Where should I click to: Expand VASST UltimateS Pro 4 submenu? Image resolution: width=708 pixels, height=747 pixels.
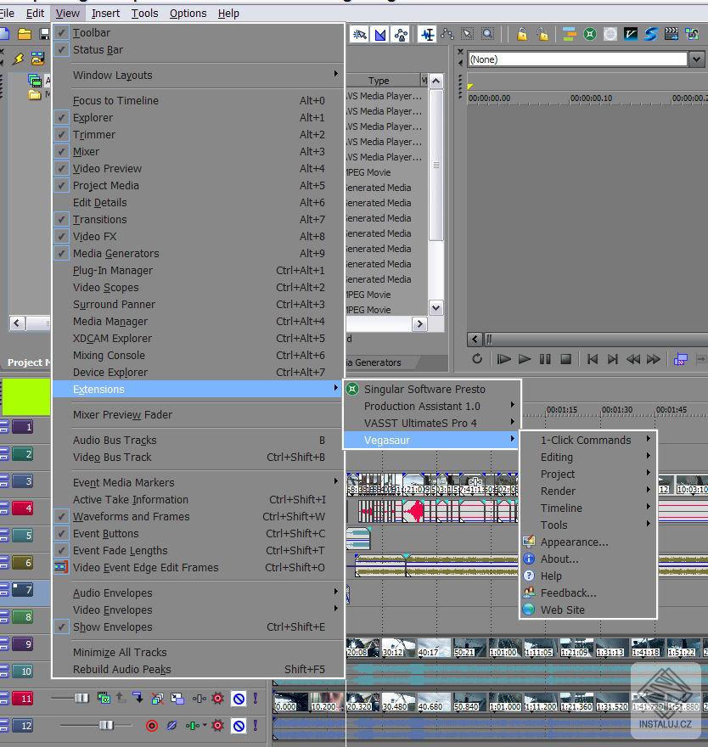pyautogui.click(x=431, y=423)
